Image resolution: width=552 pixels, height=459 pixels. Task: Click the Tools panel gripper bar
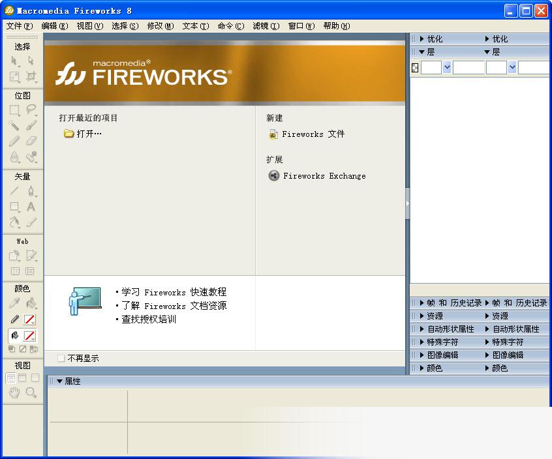(23, 37)
